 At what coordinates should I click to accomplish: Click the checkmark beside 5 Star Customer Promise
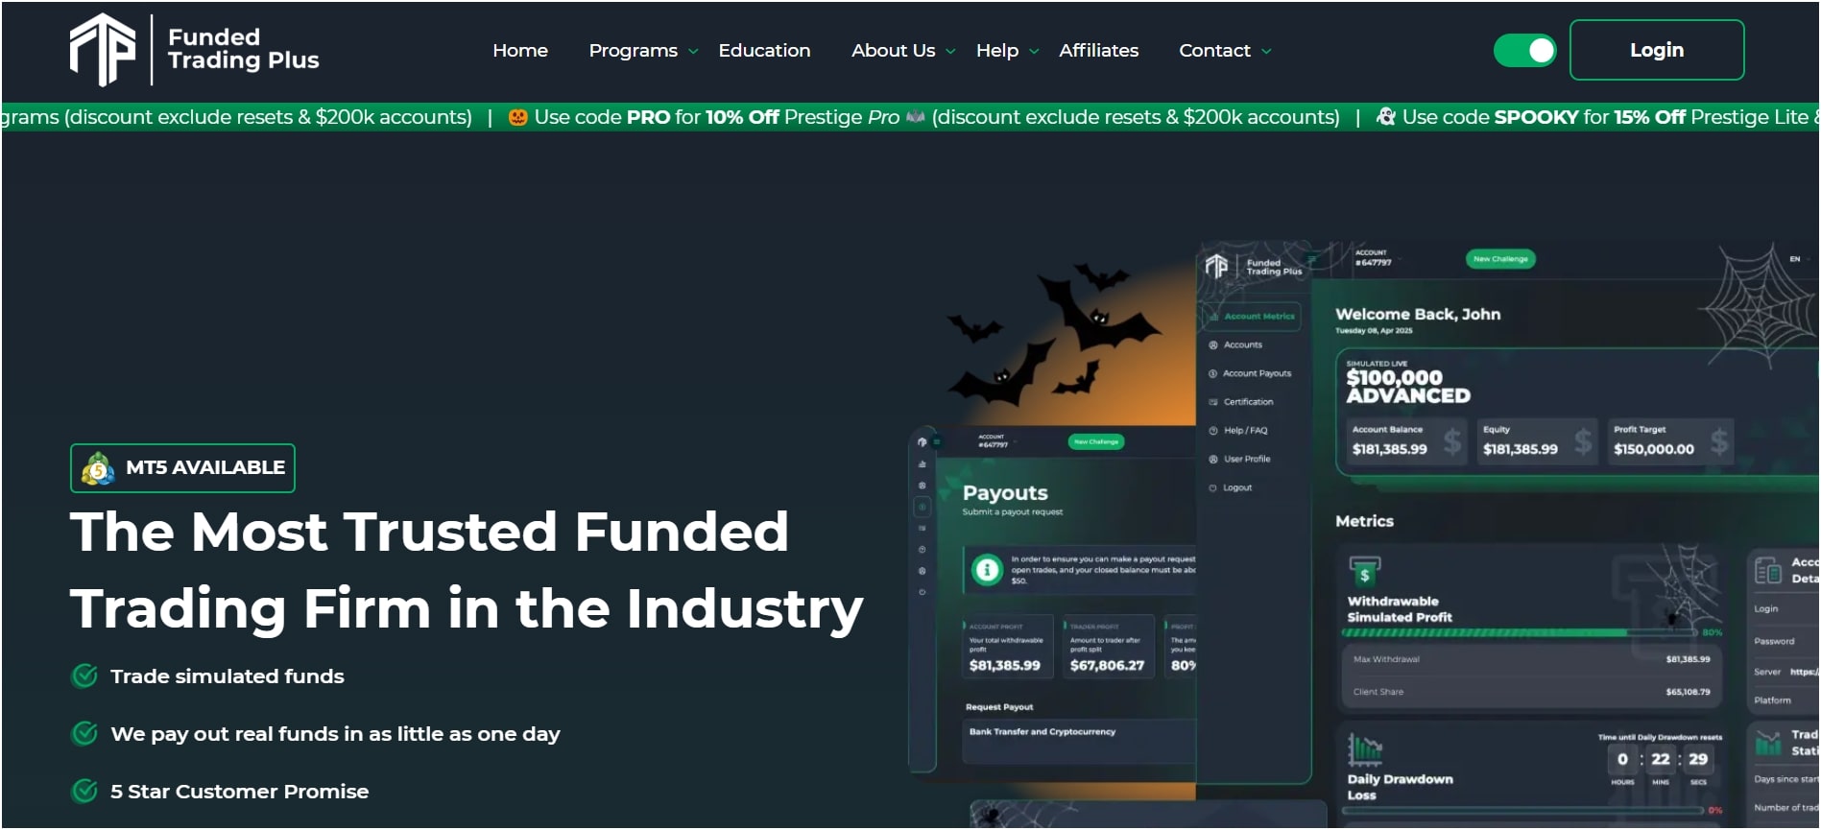pyautogui.click(x=84, y=792)
